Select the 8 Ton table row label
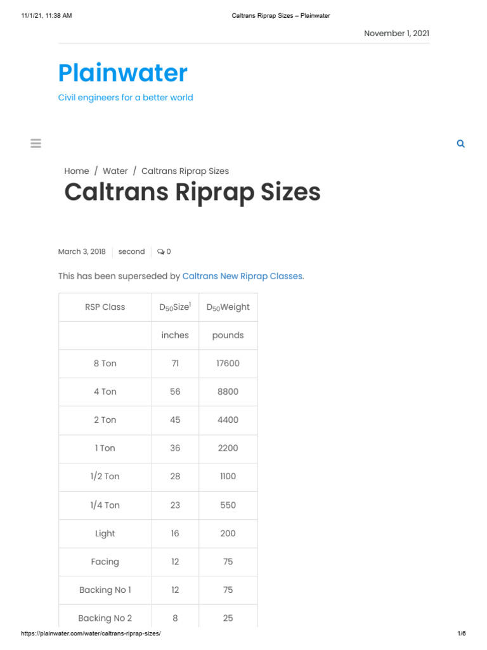 105,364
